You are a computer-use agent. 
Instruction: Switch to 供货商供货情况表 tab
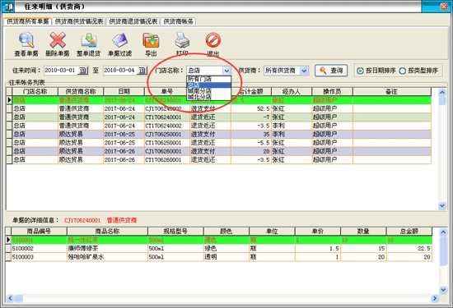[x=79, y=21]
